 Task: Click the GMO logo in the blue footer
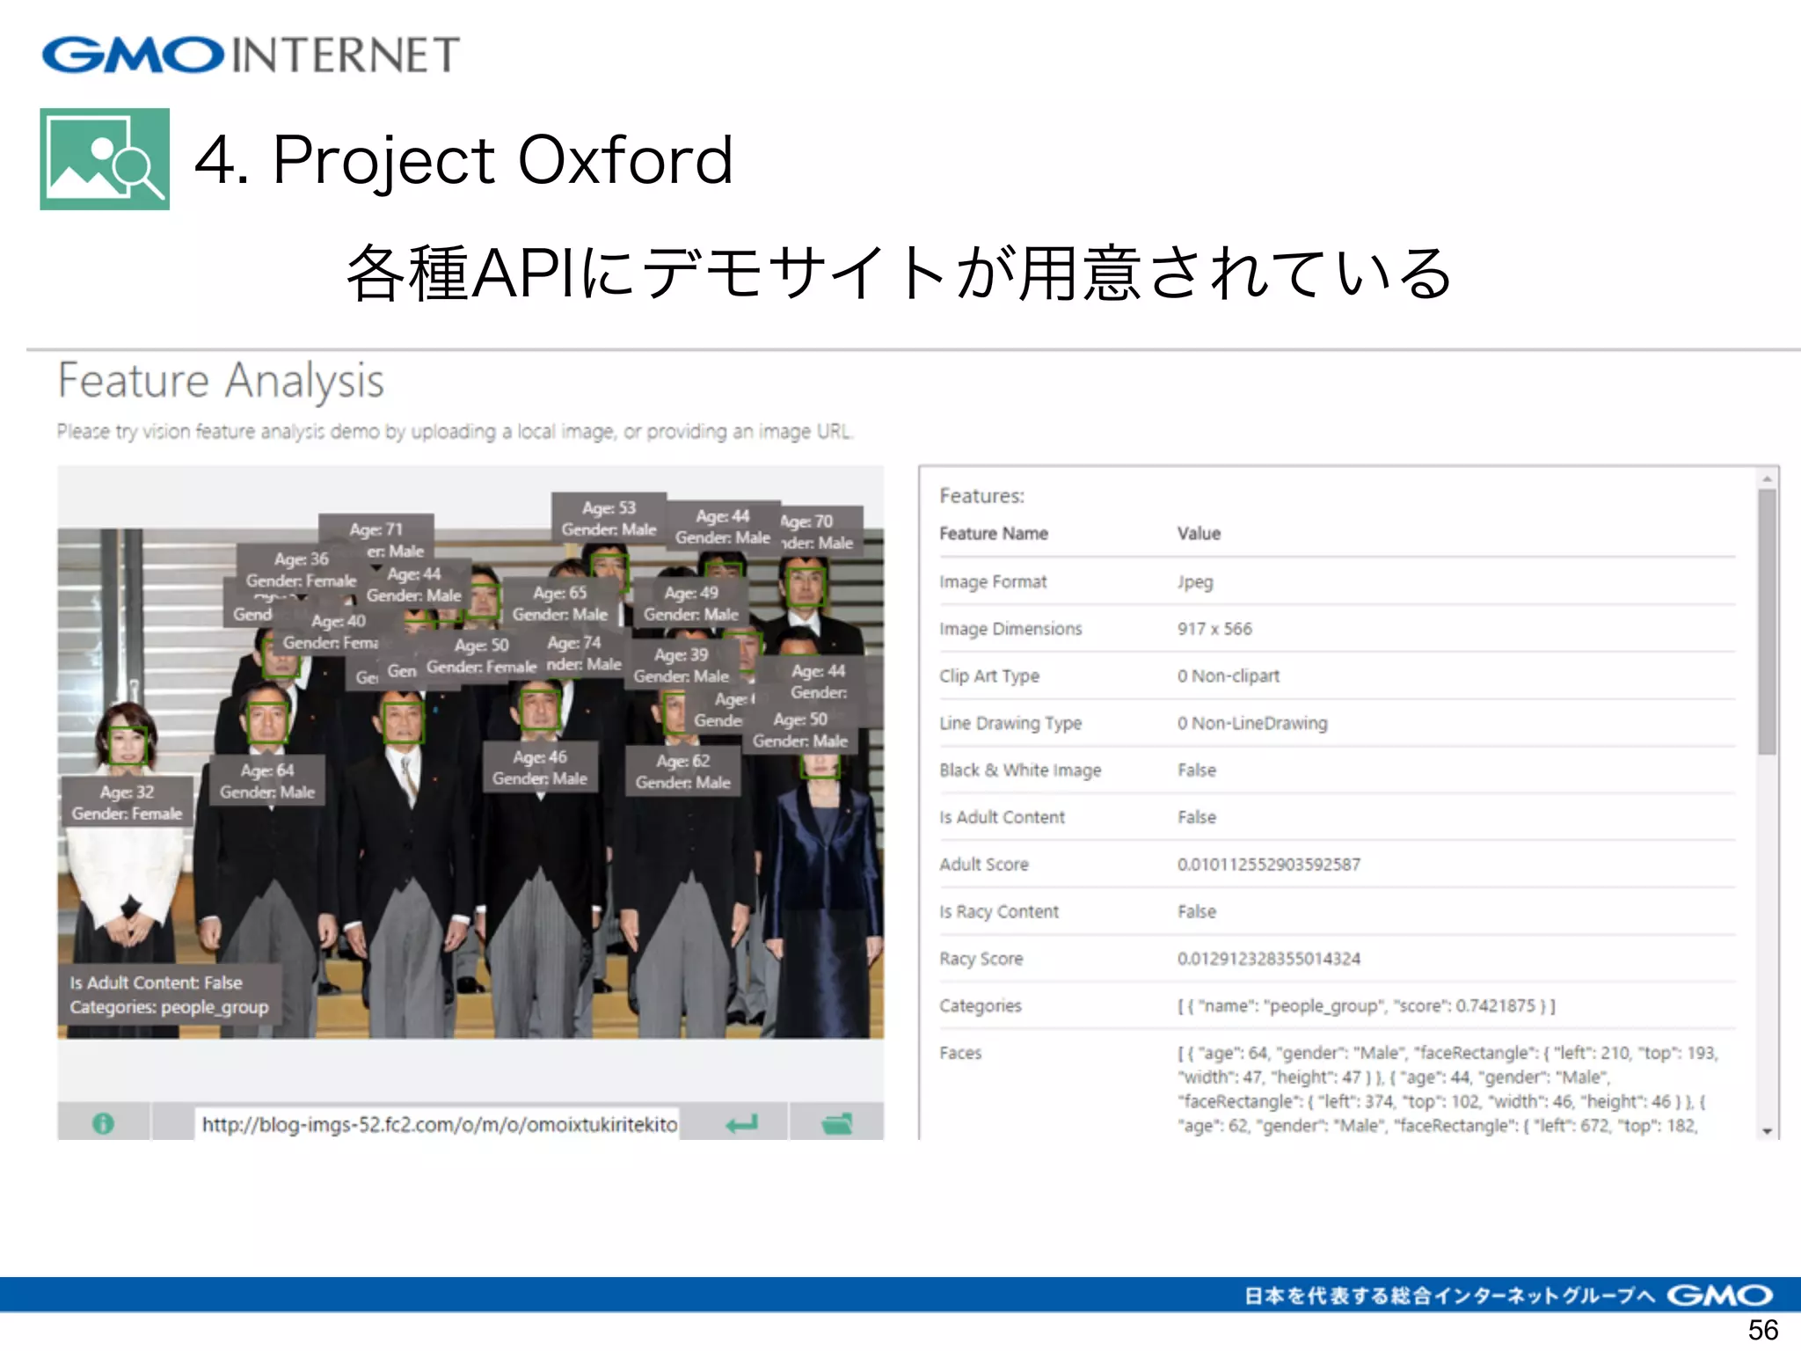(x=1719, y=1295)
